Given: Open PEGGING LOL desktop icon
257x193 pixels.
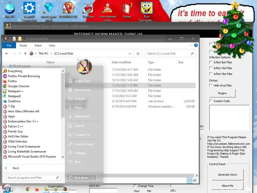Looking at the screenshot, I should pos(68,10).
